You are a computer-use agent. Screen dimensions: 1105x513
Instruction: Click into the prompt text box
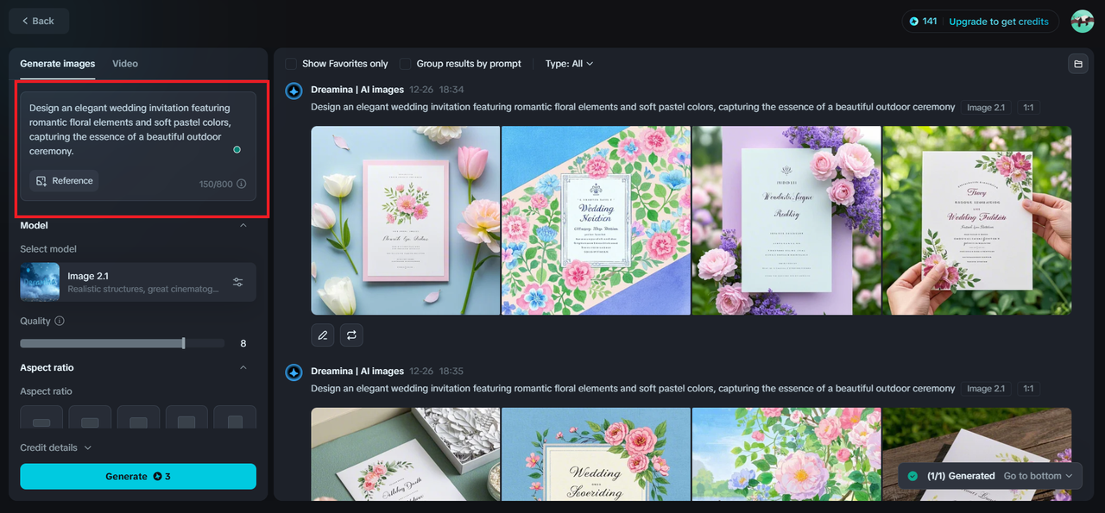click(x=138, y=129)
